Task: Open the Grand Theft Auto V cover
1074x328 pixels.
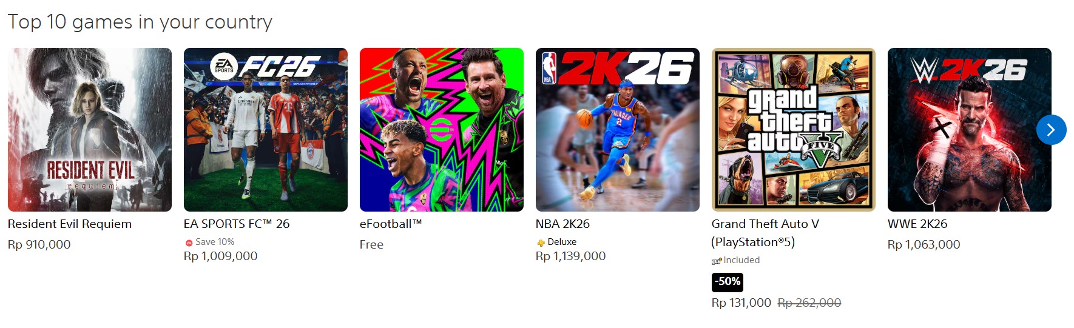Action: (794, 130)
